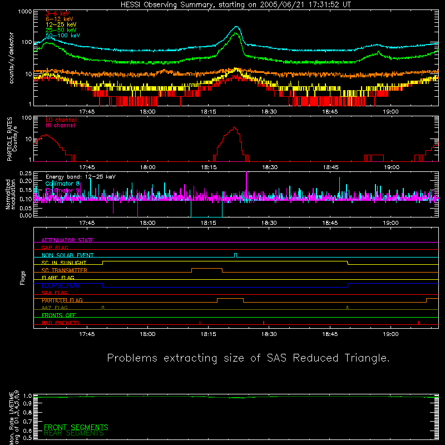Select the 25-50 keV legend label
The height and width of the screenshot is (445, 445).
pyautogui.click(x=61, y=30)
